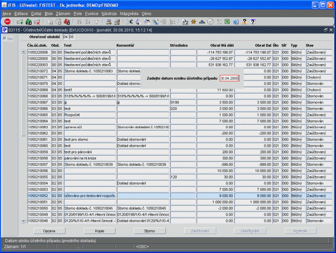
Task: Click the iFIS form icon in subwindow title
Action: click(5, 30)
